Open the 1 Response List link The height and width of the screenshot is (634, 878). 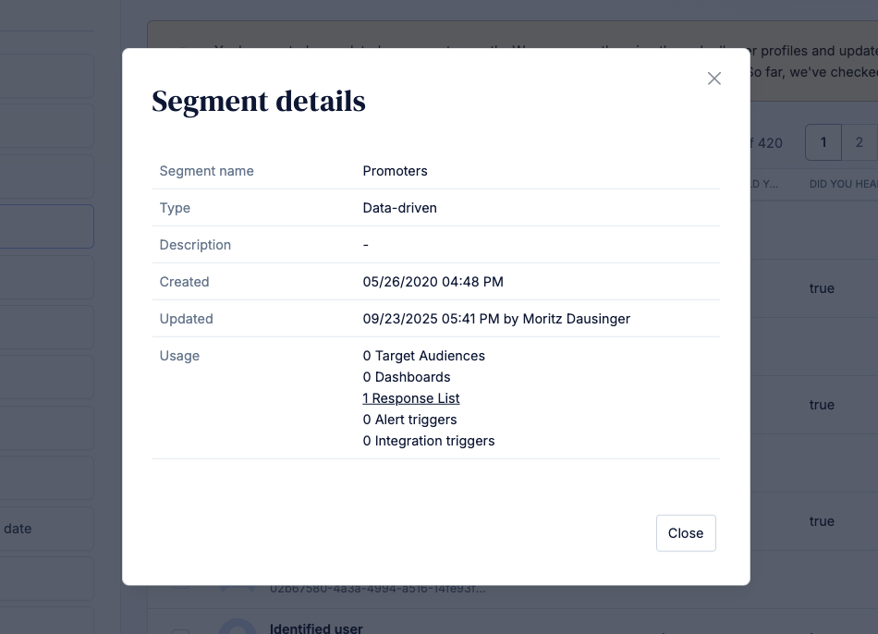[x=411, y=398]
